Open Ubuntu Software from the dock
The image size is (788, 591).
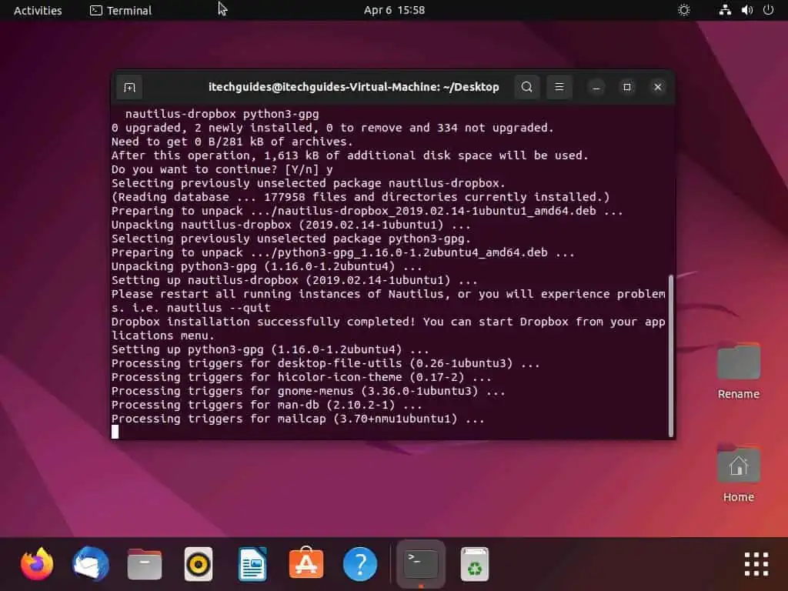[306, 563]
